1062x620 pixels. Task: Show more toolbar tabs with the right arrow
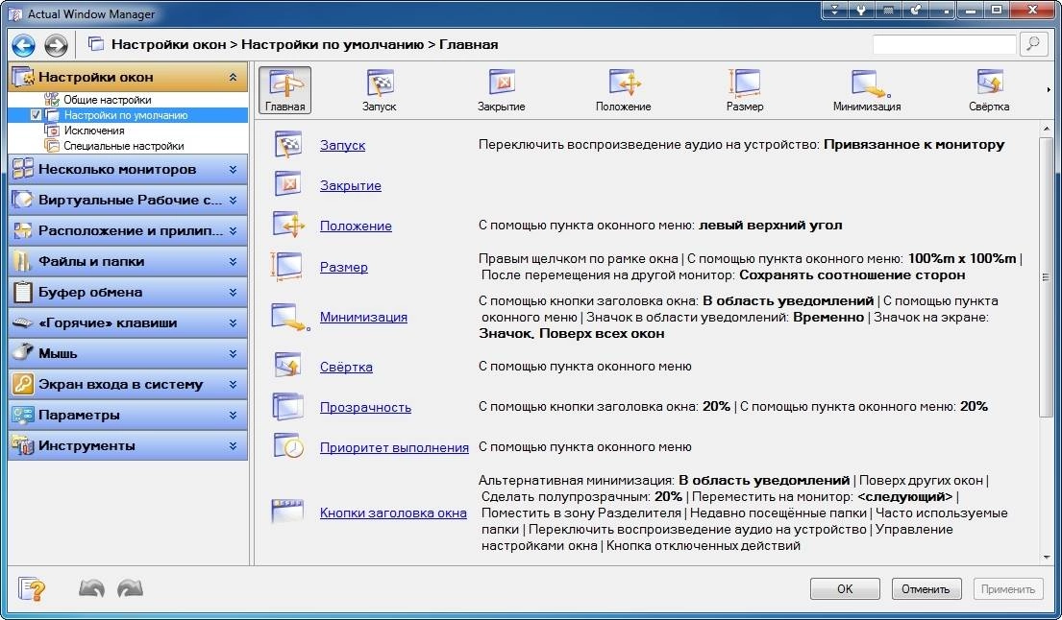(1049, 90)
